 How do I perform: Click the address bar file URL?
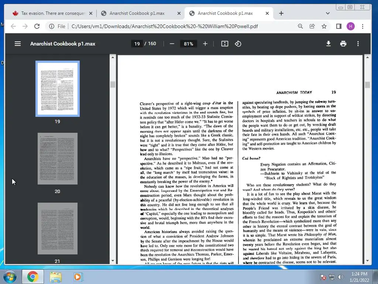[x=165, y=26]
